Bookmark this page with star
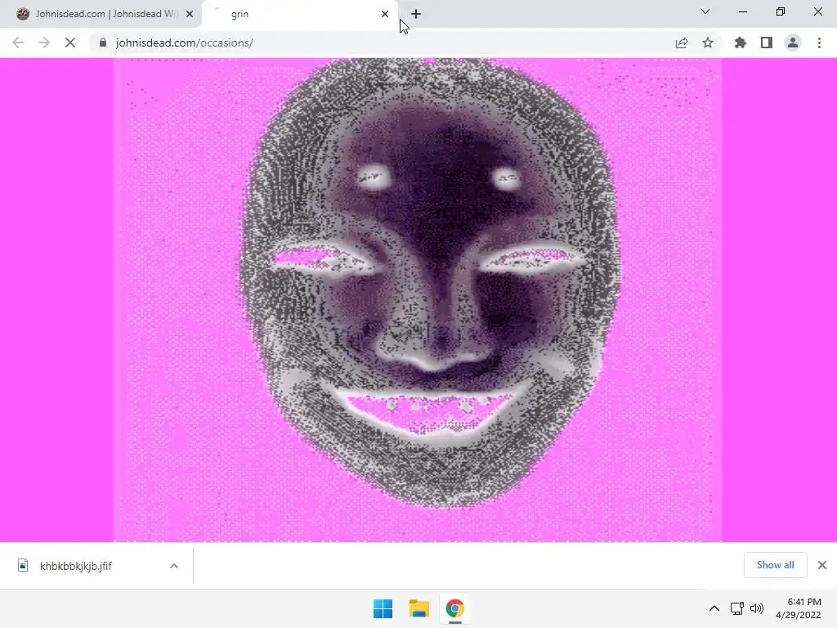Image resolution: width=837 pixels, height=628 pixels. [708, 43]
